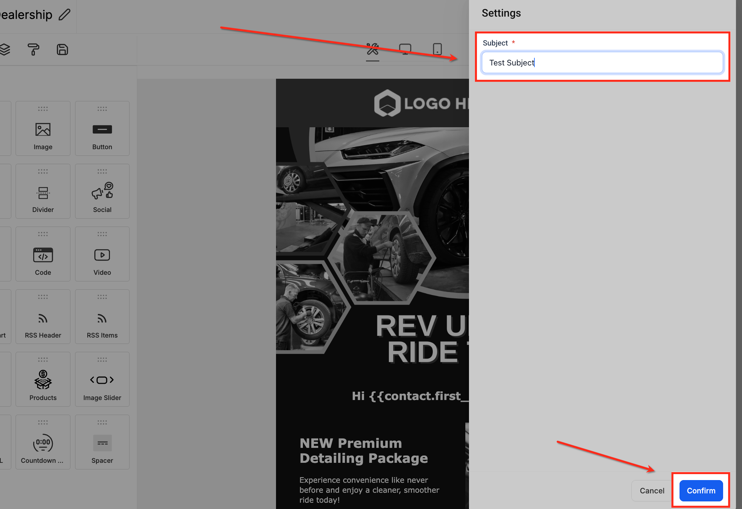This screenshot has height=509, width=742.
Task: Click the pencil edit name icon
Action: [x=64, y=15]
